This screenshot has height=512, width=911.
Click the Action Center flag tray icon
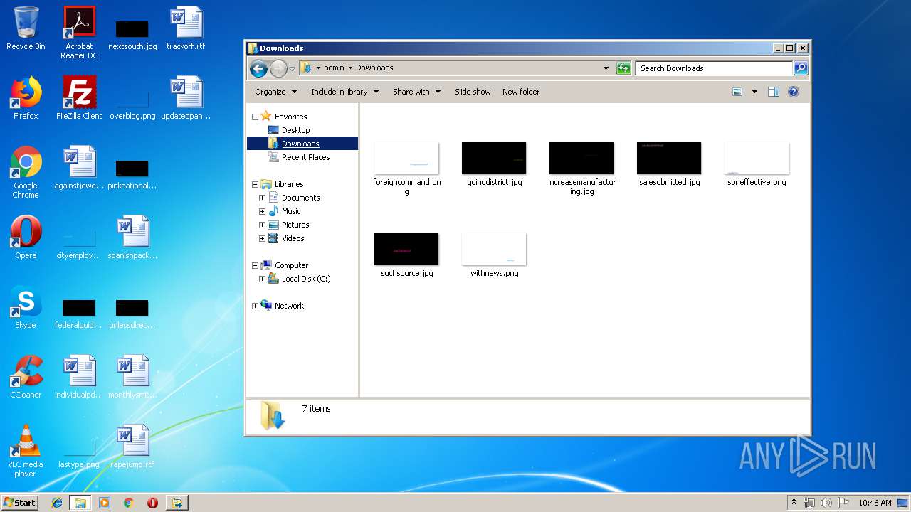843,503
